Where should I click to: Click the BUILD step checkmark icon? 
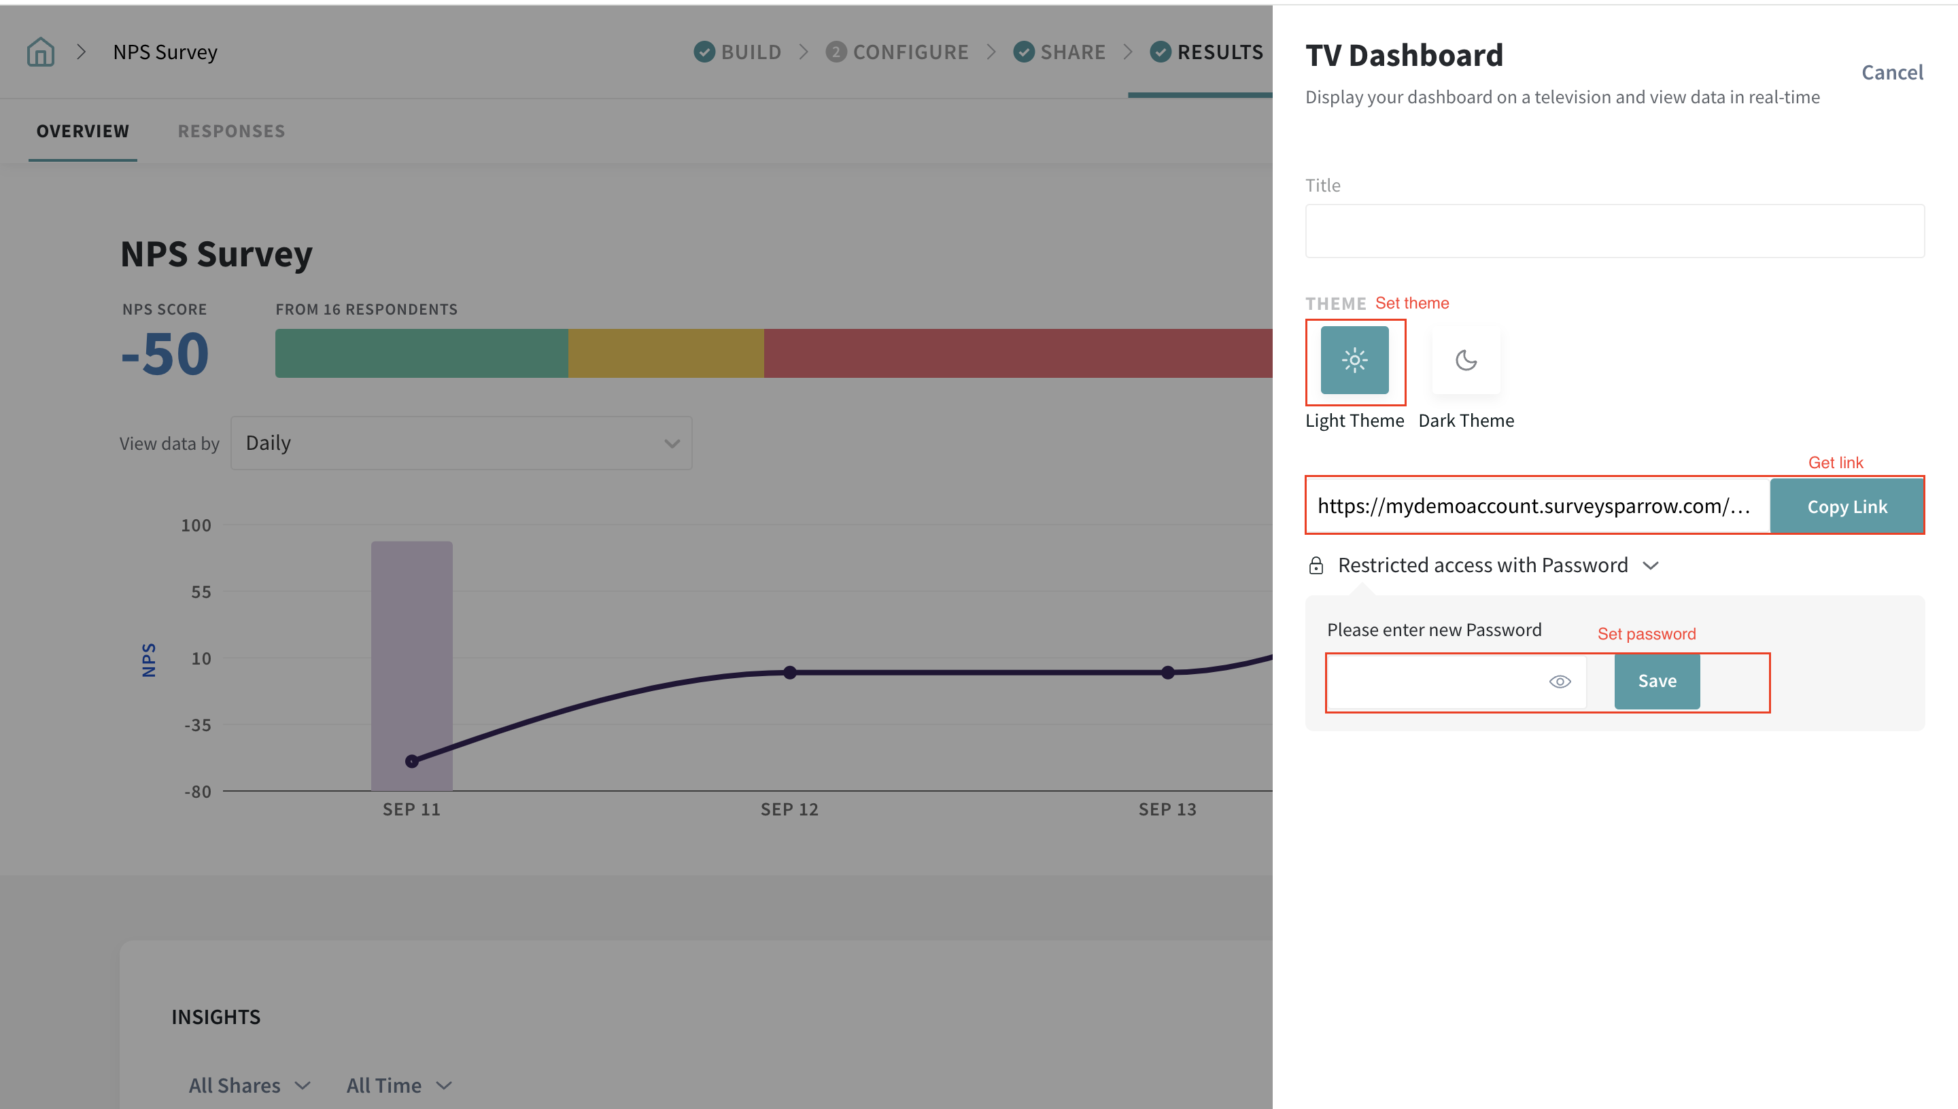(704, 52)
